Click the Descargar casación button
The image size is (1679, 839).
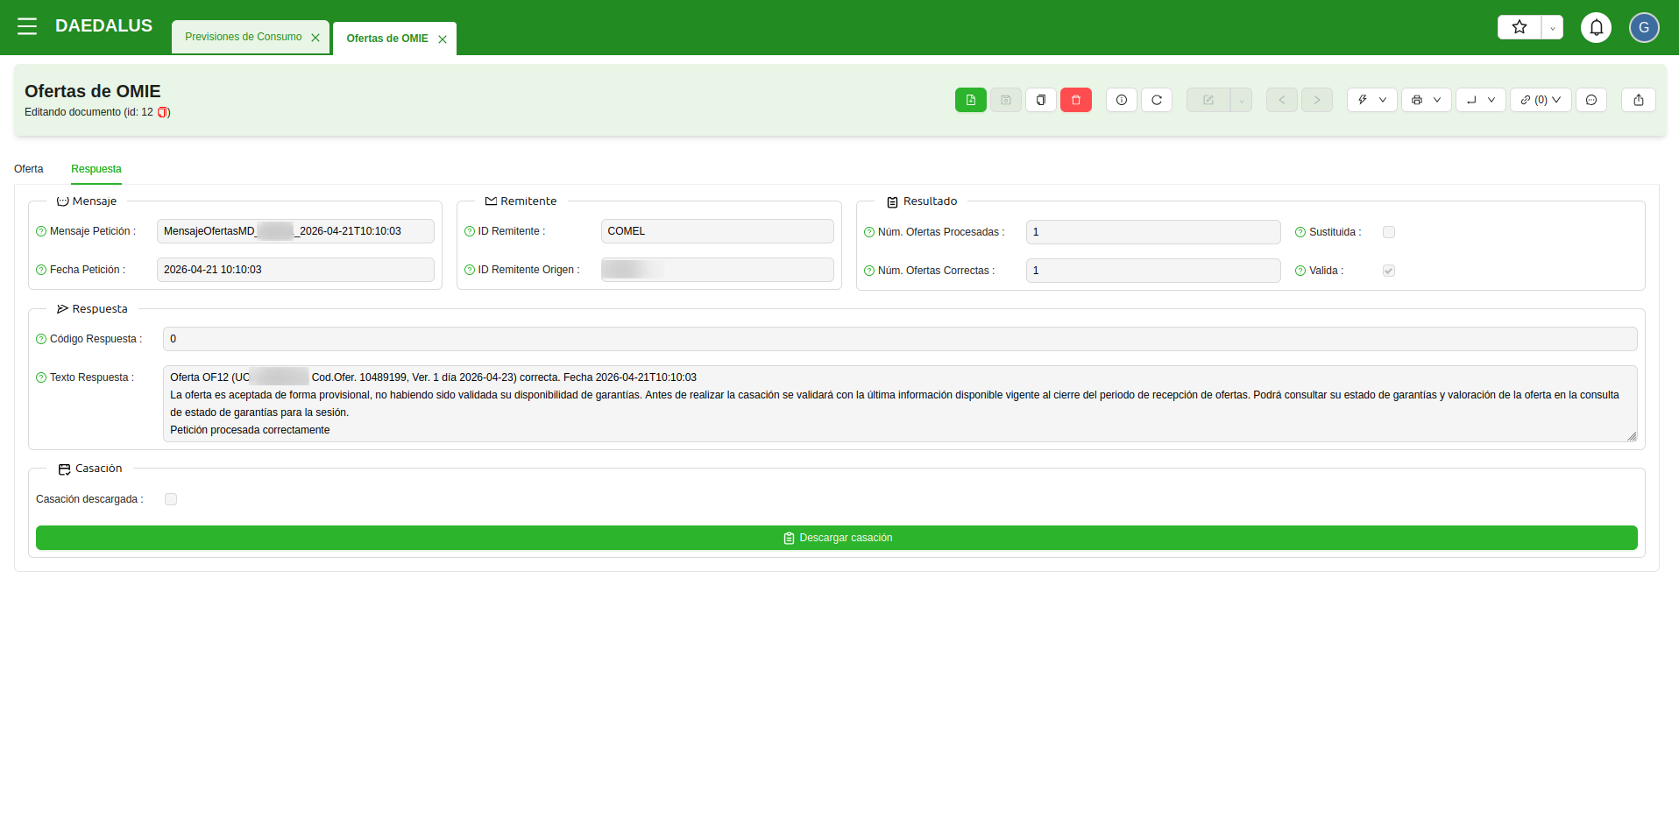tap(836, 538)
